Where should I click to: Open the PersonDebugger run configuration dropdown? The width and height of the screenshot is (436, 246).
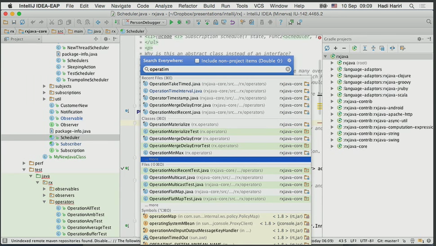pyautogui.click(x=144, y=22)
